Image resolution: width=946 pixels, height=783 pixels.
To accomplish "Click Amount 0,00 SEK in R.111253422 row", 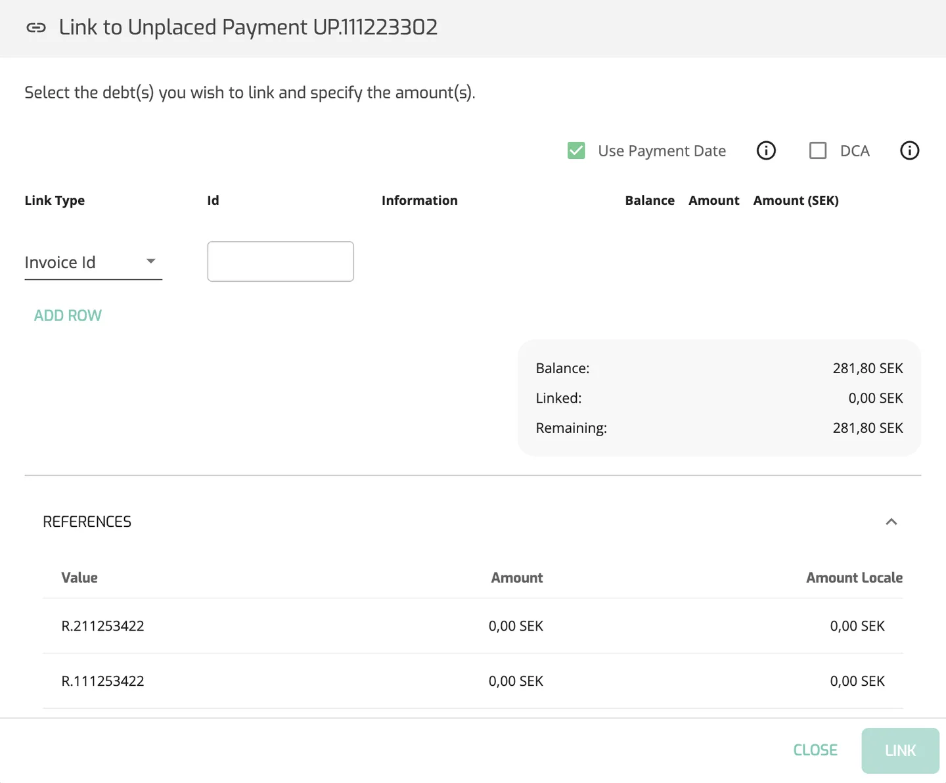I will pos(516,681).
